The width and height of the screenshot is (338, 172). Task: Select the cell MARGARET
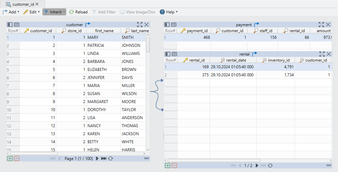click(104, 102)
